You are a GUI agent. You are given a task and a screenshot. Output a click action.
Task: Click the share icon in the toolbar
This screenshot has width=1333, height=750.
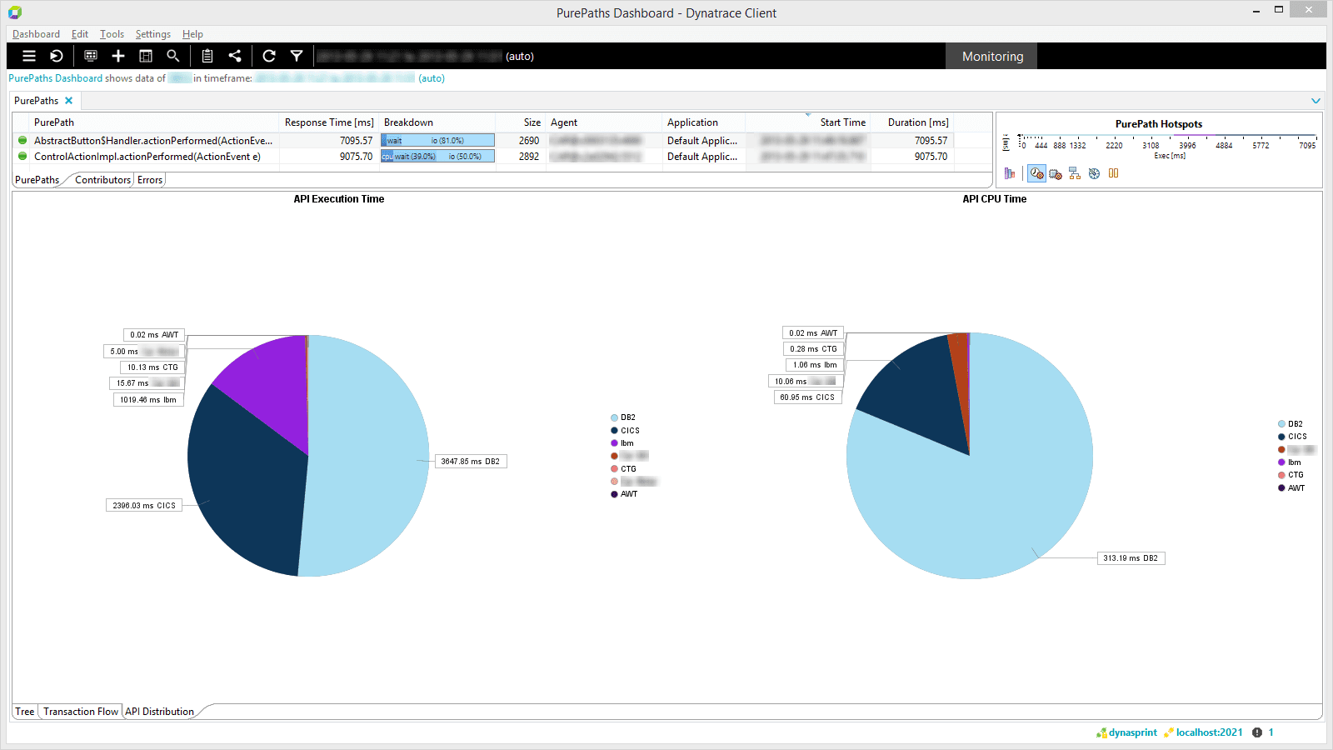point(235,56)
